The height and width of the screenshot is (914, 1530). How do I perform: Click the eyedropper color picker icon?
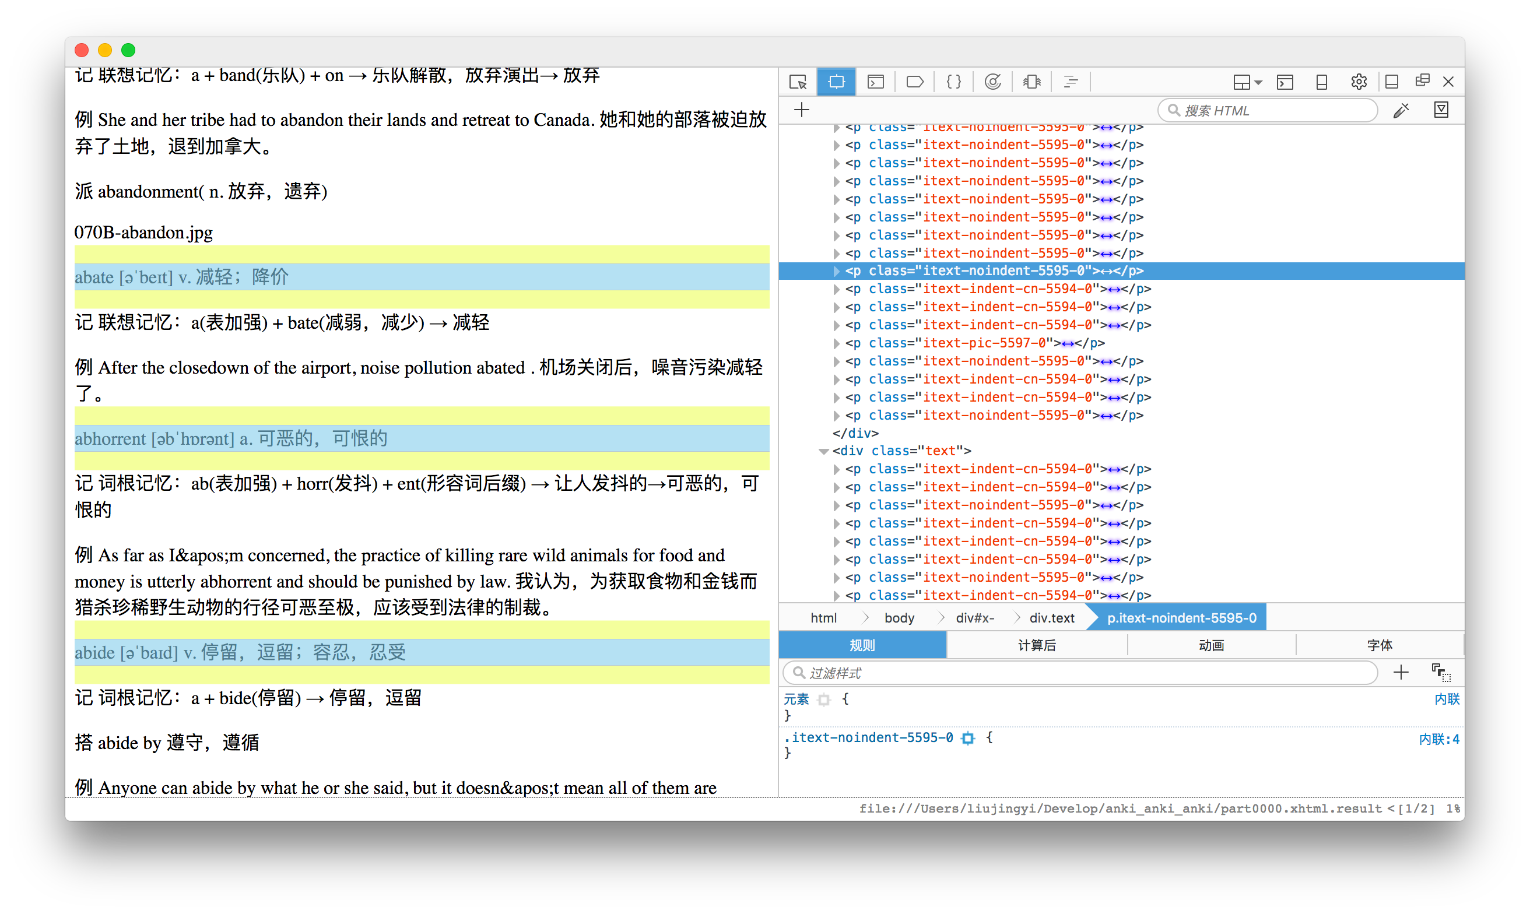pyautogui.click(x=1401, y=110)
